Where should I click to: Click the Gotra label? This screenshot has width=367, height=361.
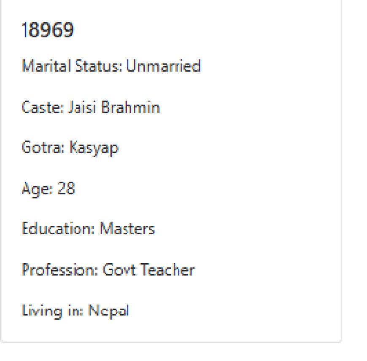pyautogui.click(x=43, y=147)
